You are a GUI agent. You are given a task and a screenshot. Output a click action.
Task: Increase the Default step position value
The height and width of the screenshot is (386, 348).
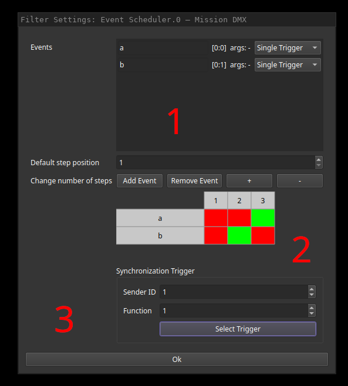coord(319,159)
